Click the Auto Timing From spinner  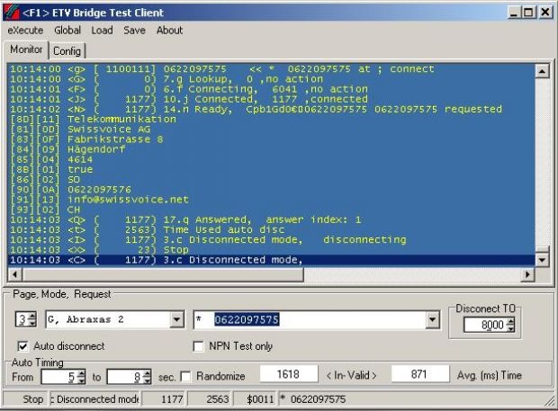81,376
